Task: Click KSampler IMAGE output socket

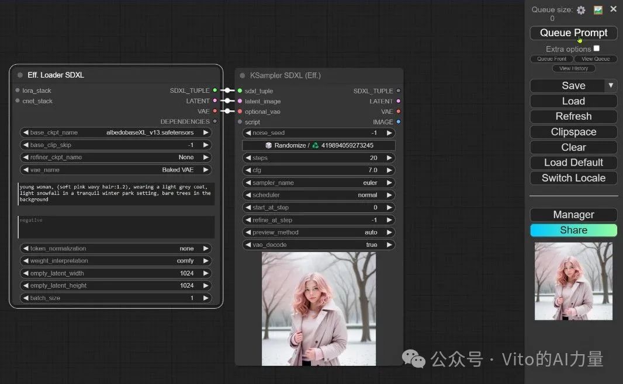Action: coord(399,122)
